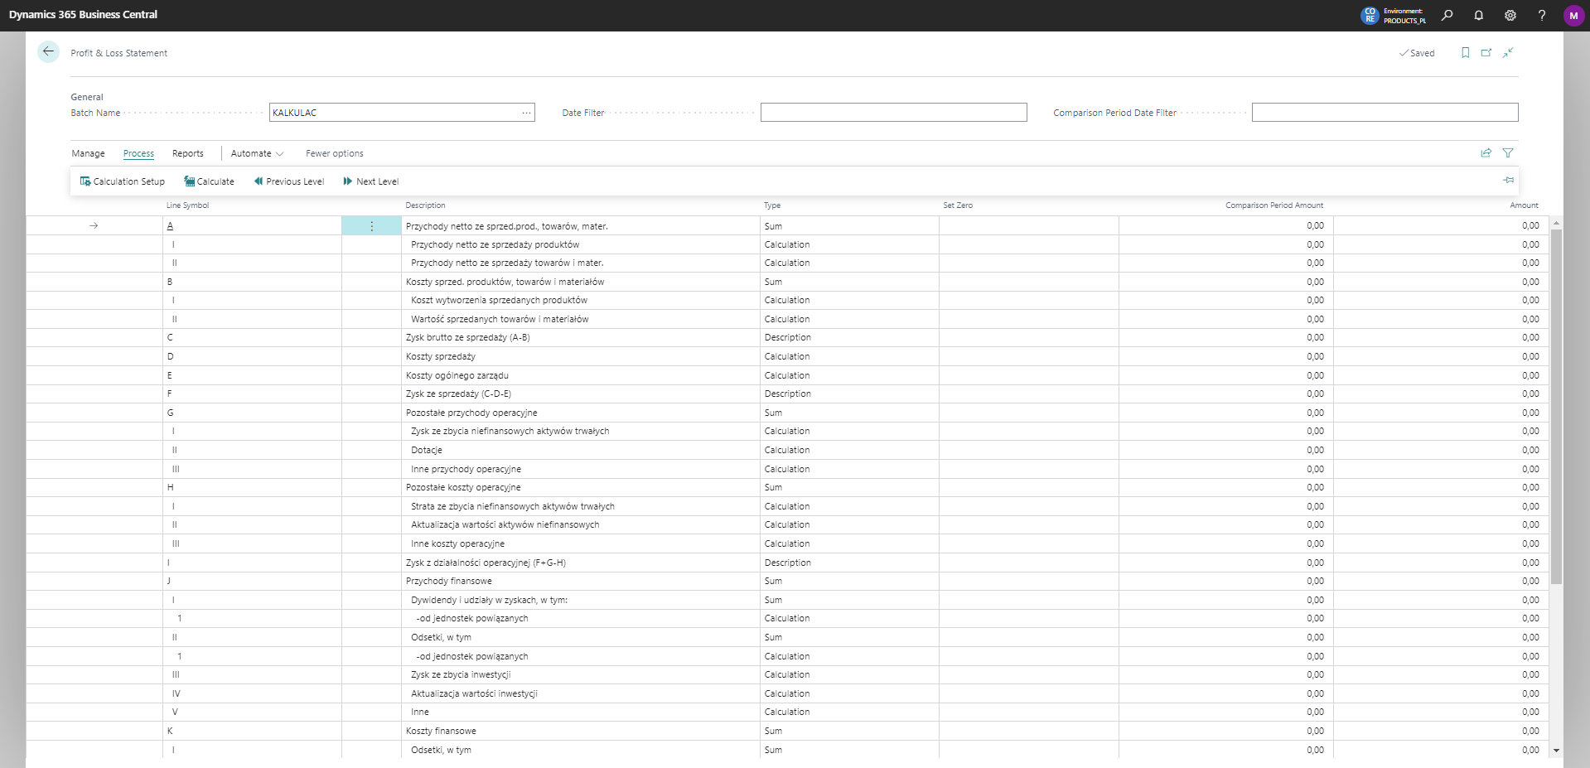Screen dimensions: 1590x768
Task: Click Next Level action
Action: tap(370, 181)
